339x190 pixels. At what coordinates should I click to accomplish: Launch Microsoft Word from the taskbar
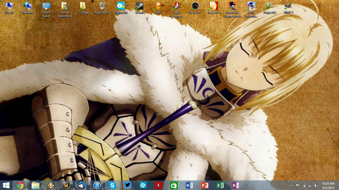tap(189, 185)
